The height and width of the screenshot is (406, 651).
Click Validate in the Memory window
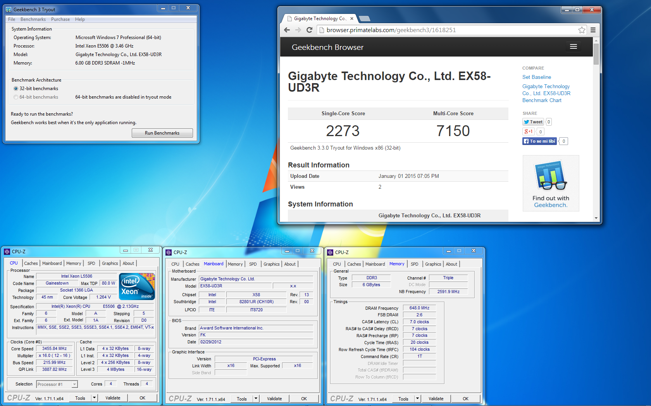point(436,399)
